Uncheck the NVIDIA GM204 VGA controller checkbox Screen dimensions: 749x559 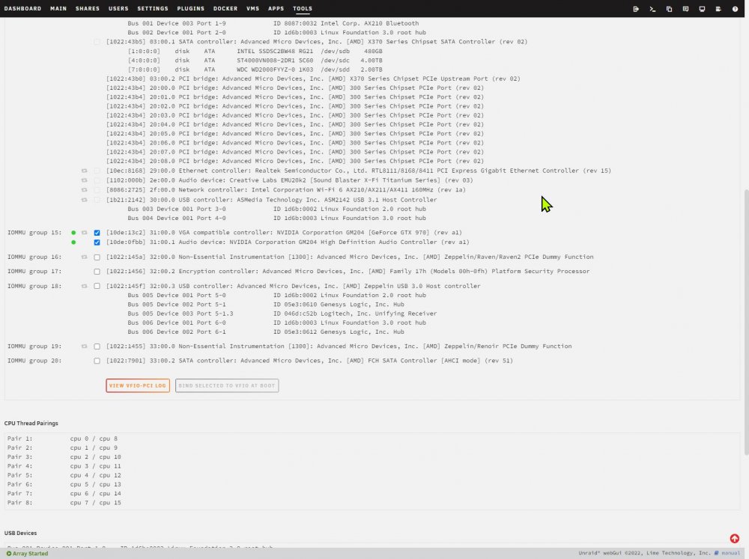[97, 233]
